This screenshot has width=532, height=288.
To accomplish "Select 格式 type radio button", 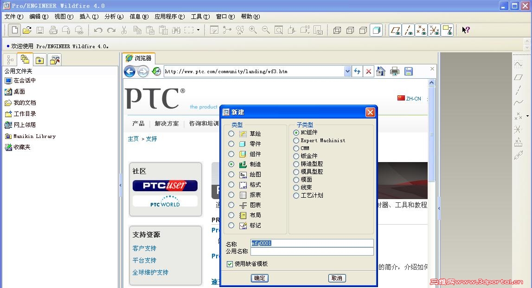I will [x=231, y=184].
